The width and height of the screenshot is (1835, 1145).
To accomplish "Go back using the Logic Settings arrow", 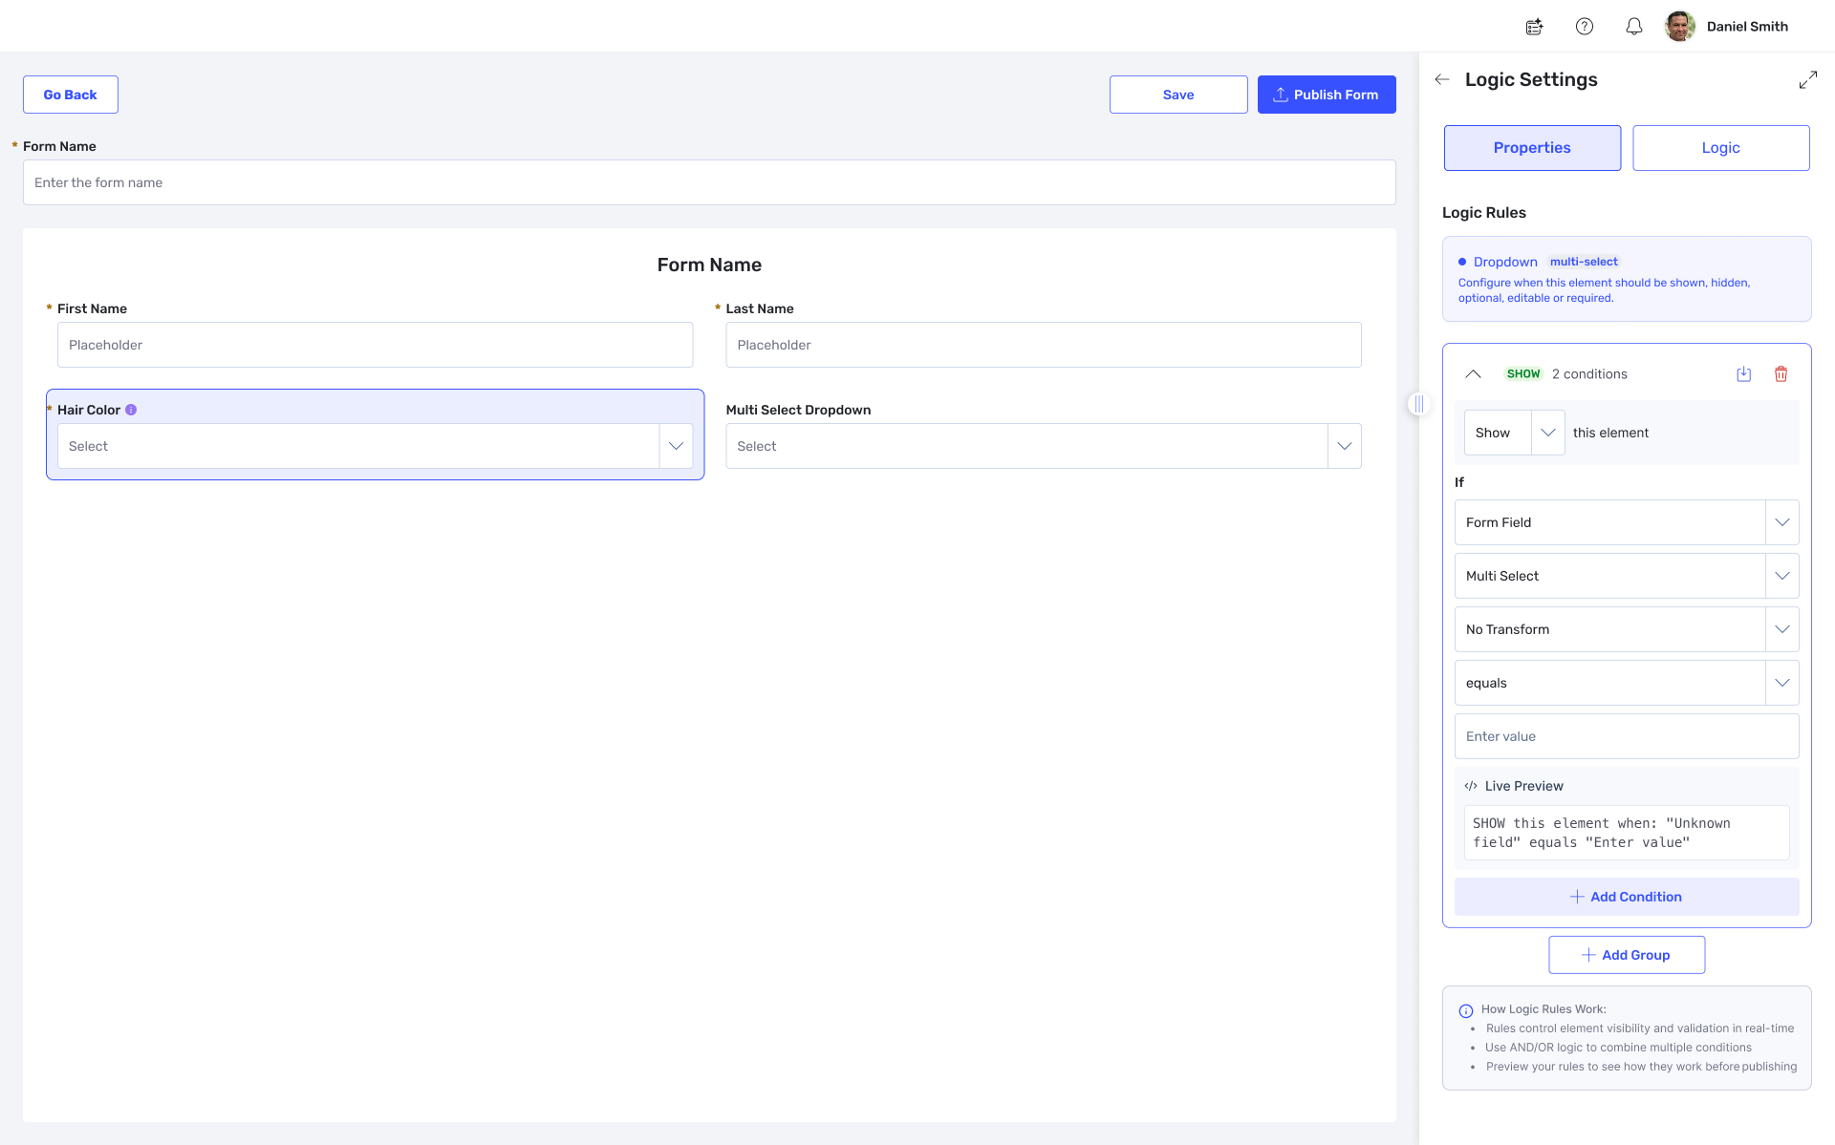I will click(1442, 80).
